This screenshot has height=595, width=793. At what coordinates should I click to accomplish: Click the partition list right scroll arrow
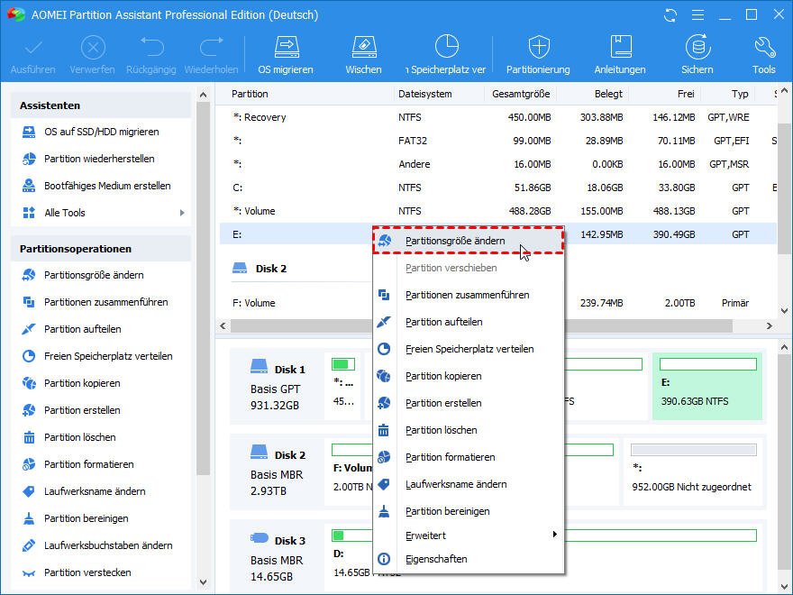coord(770,325)
